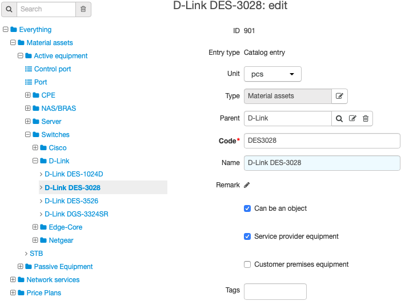This screenshot has width=401, height=301.
Task: Uncheck Service provider equipment checkbox
Action: (x=247, y=236)
